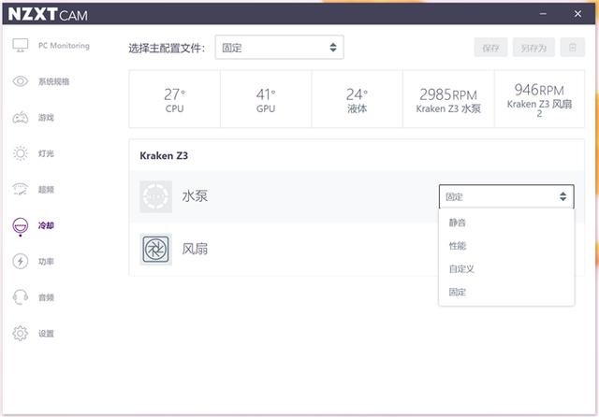Choose 自定义 from the pump mode list
599x417 pixels.
tap(506, 269)
